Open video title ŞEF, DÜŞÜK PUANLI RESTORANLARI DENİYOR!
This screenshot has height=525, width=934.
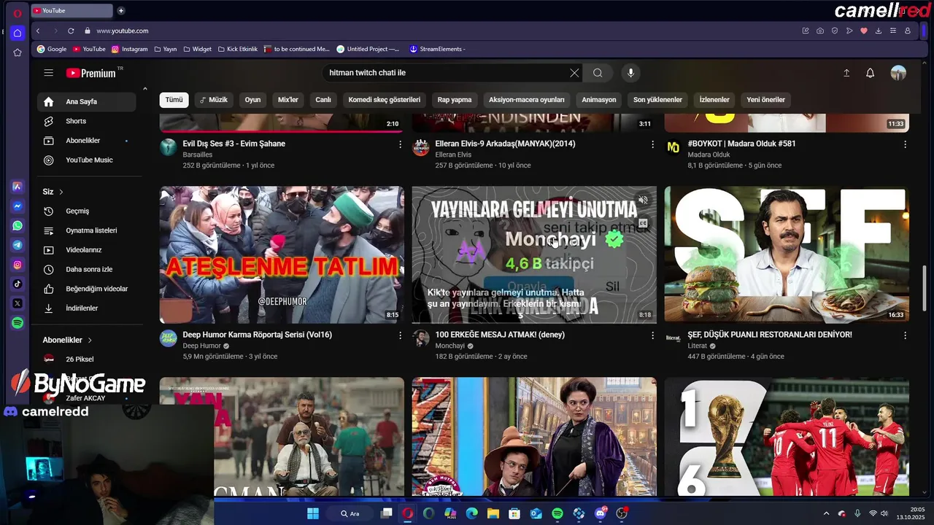pyautogui.click(x=770, y=335)
